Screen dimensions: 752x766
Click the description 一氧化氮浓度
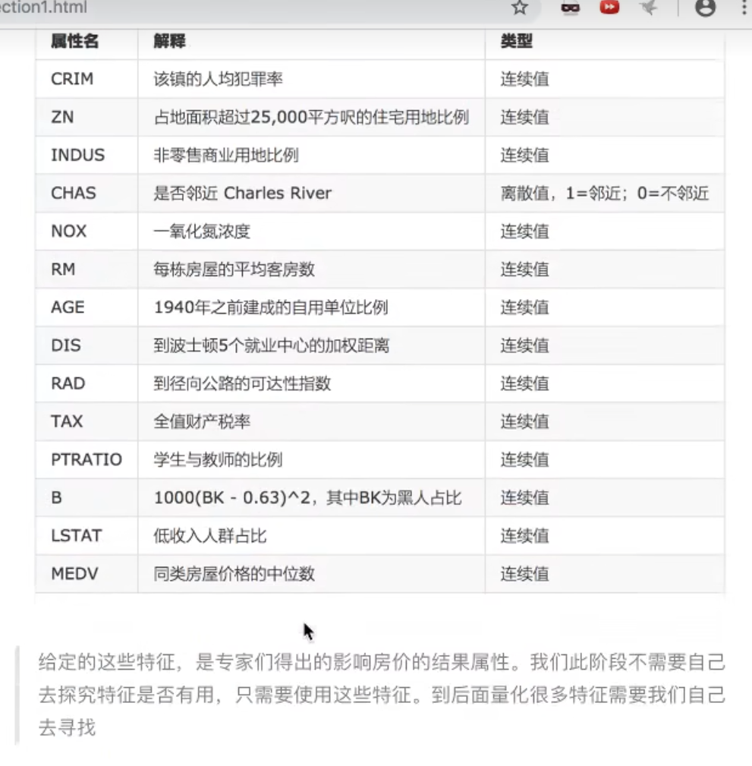click(x=202, y=231)
